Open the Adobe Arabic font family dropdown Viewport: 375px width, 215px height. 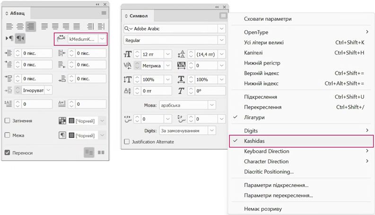[x=221, y=29]
